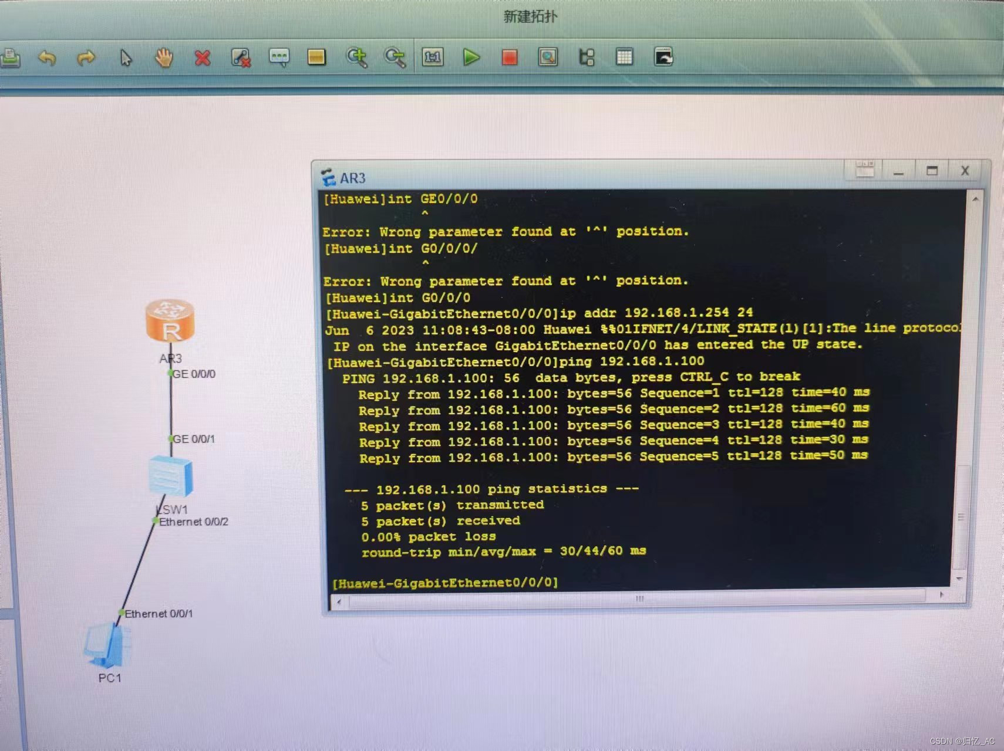Click the 'ping 192.168.1.100' command line
Viewport: 1004px width, 751px height.
pyautogui.click(x=516, y=361)
